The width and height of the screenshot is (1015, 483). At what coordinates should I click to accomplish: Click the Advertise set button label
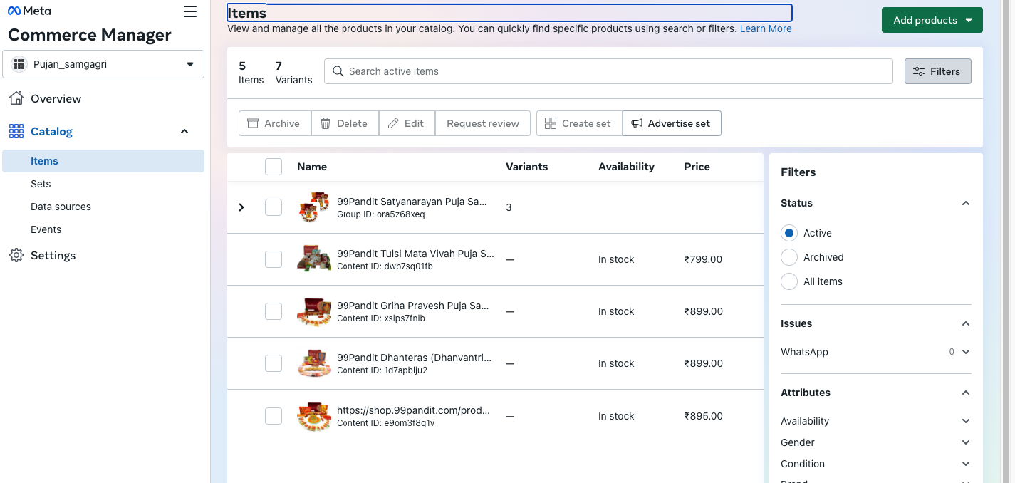coord(679,123)
